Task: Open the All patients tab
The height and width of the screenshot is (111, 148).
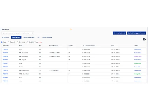Action: pos(38,37)
